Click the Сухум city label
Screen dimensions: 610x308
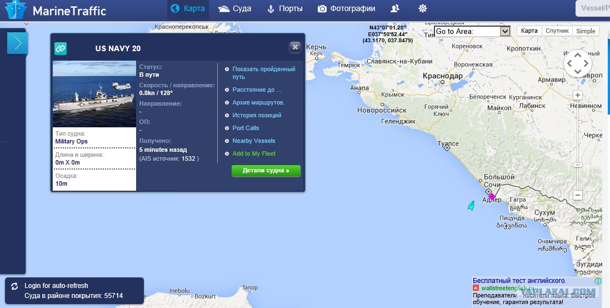click(544, 212)
